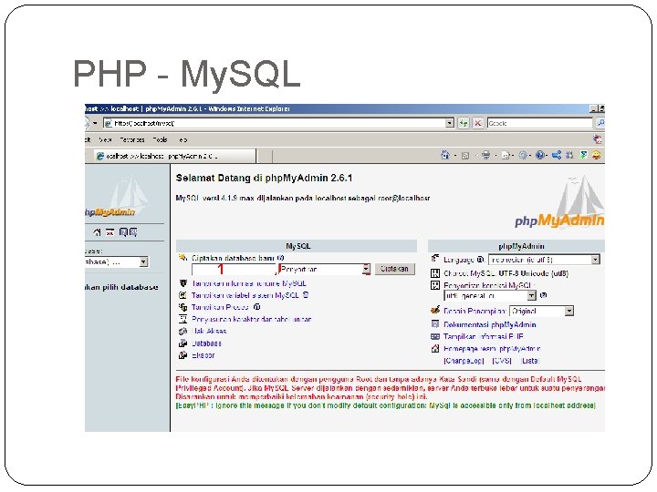Open the Tampilkan Proses link
This screenshot has height=492, width=657.
[x=220, y=307]
